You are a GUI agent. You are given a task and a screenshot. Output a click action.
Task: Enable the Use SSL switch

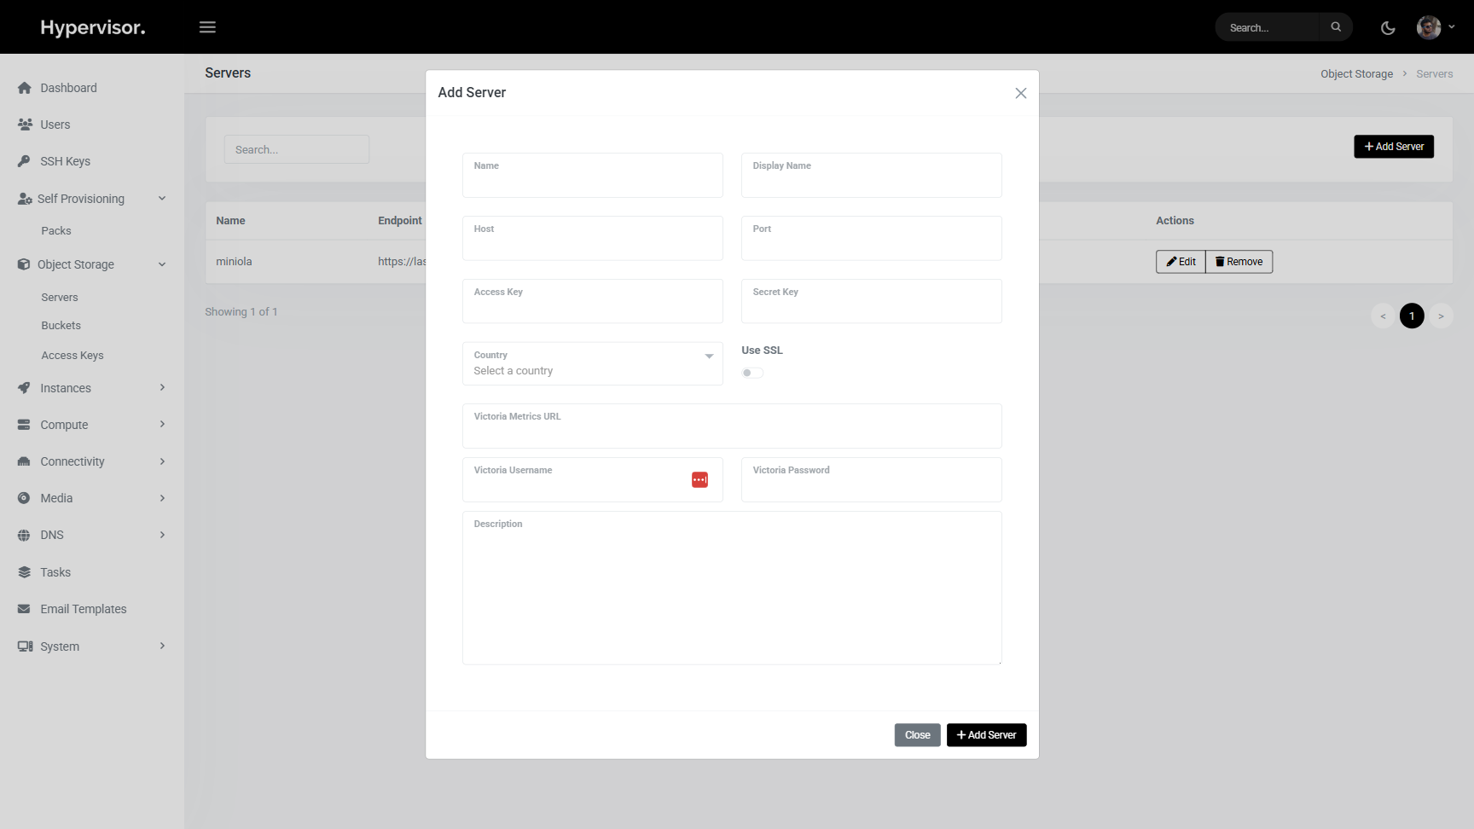coord(752,373)
